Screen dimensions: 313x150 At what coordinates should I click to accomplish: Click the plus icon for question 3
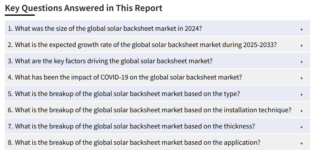[301, 62]
